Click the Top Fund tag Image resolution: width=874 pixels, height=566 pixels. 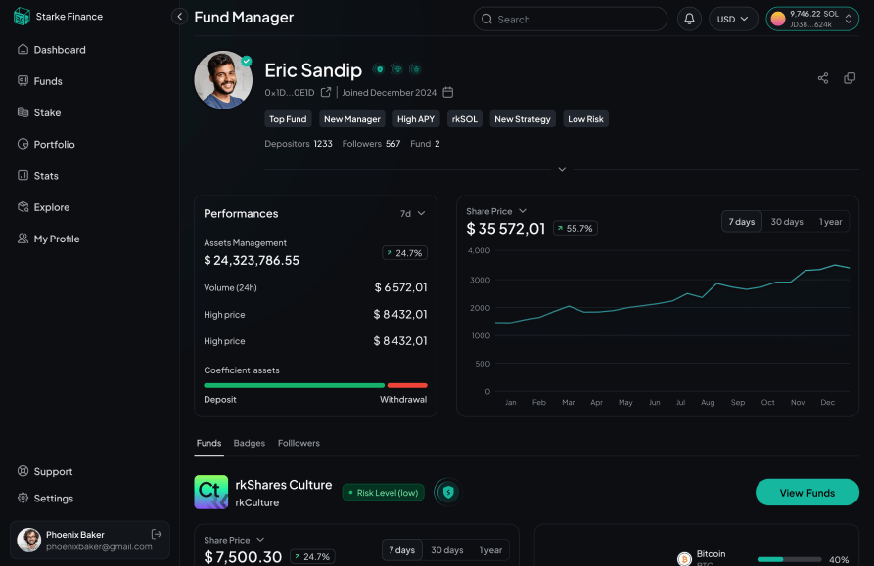pyautogui.click(x=288, y=119)
